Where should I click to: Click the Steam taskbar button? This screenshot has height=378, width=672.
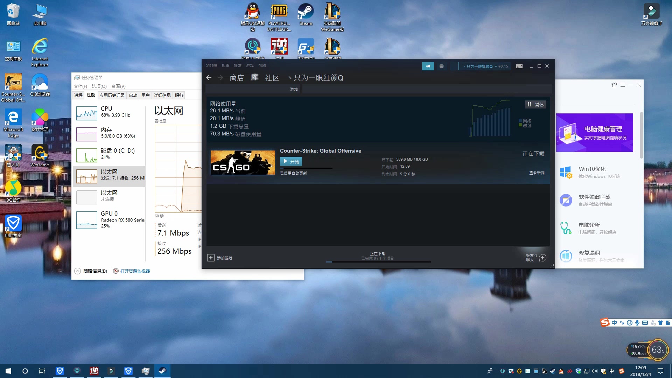pyautogui.click(x=162, y=371)
